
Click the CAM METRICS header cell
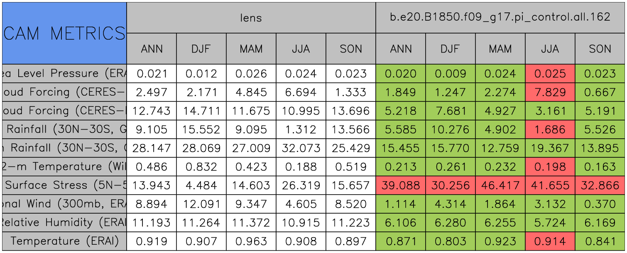pyautogui.click(x=64, y=33)
